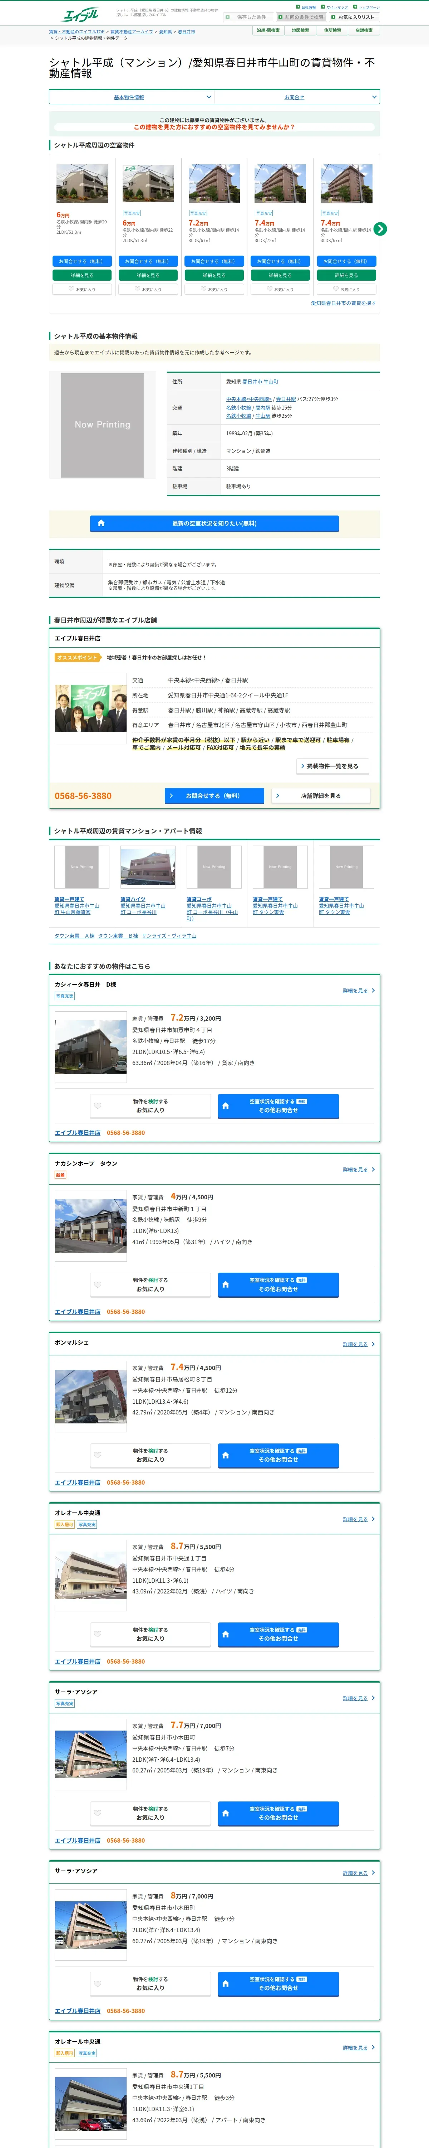The image size is (429, 2148).
Task: Click heart icon in カシィータ春日井 favorite button
Action: pyautogui.click(x=98, y=1106)
